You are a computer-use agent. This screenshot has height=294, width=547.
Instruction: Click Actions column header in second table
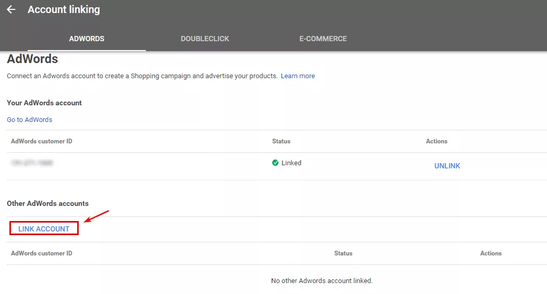point(491,253)
